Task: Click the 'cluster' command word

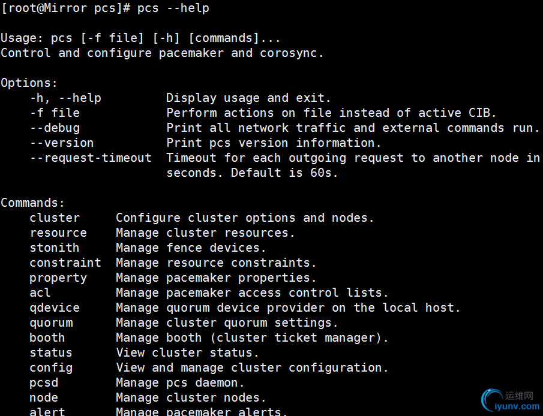Action: (x=55, y=218)
